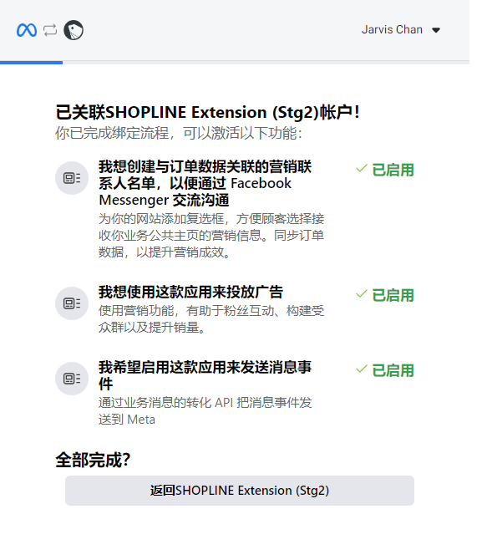Click 已启用 status beside message events feature

pos(393,371)
